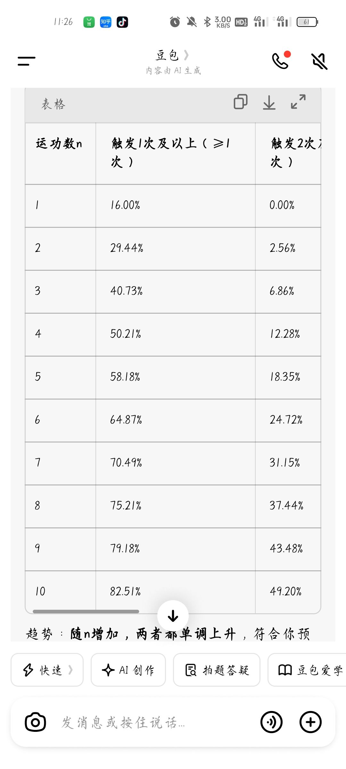Open 豆包爱学 shortcut

[307, 670]
